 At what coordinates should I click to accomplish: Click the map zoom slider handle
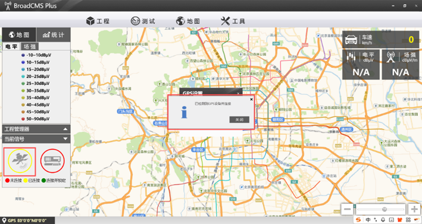pyautogui.click(x=385, y=209)
